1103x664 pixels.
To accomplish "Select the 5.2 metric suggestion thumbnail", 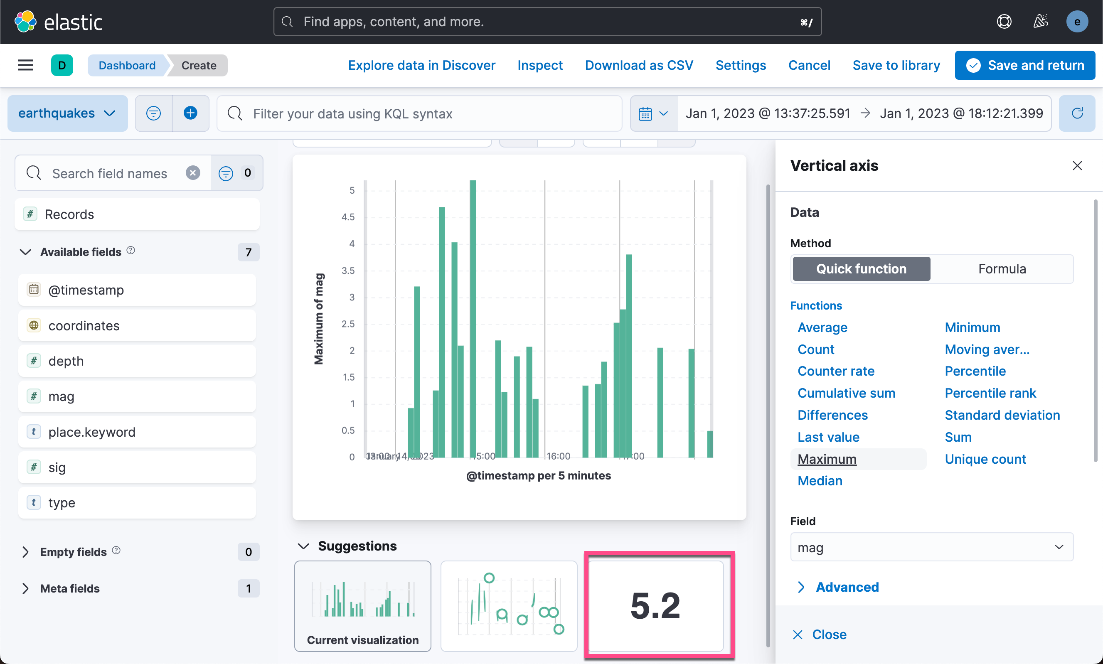I will [655, 605].
